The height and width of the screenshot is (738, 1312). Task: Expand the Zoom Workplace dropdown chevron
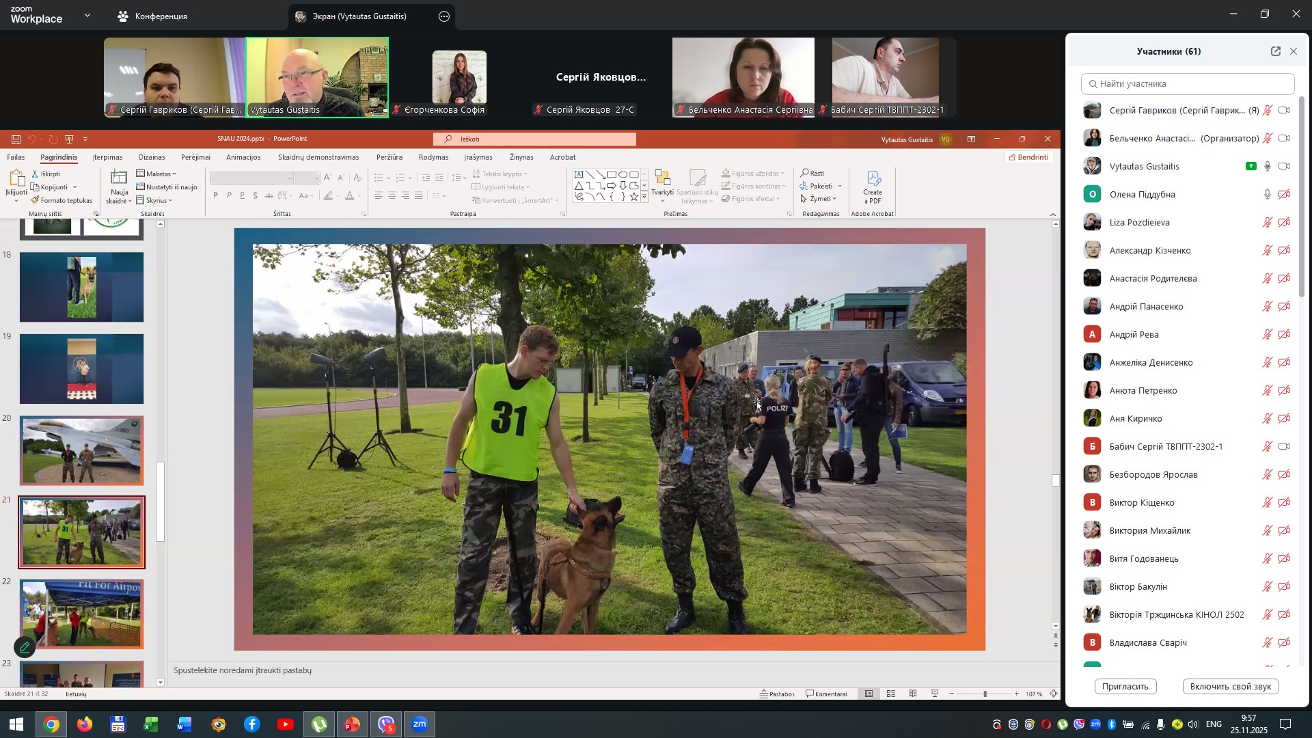pyautogui.click(x=87, y=16)
